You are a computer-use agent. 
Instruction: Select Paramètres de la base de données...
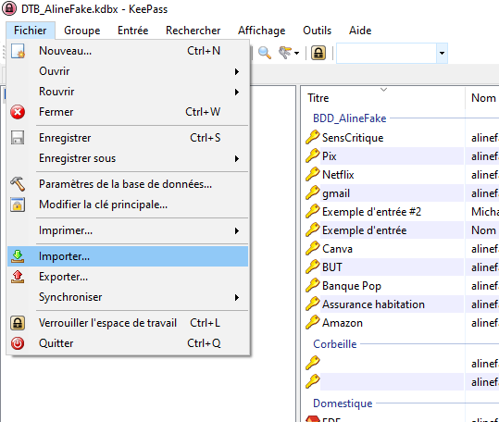coord(128,184)
